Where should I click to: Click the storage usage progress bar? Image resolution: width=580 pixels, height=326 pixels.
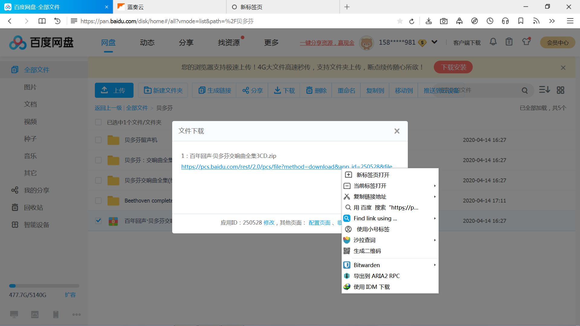[44, 286]
